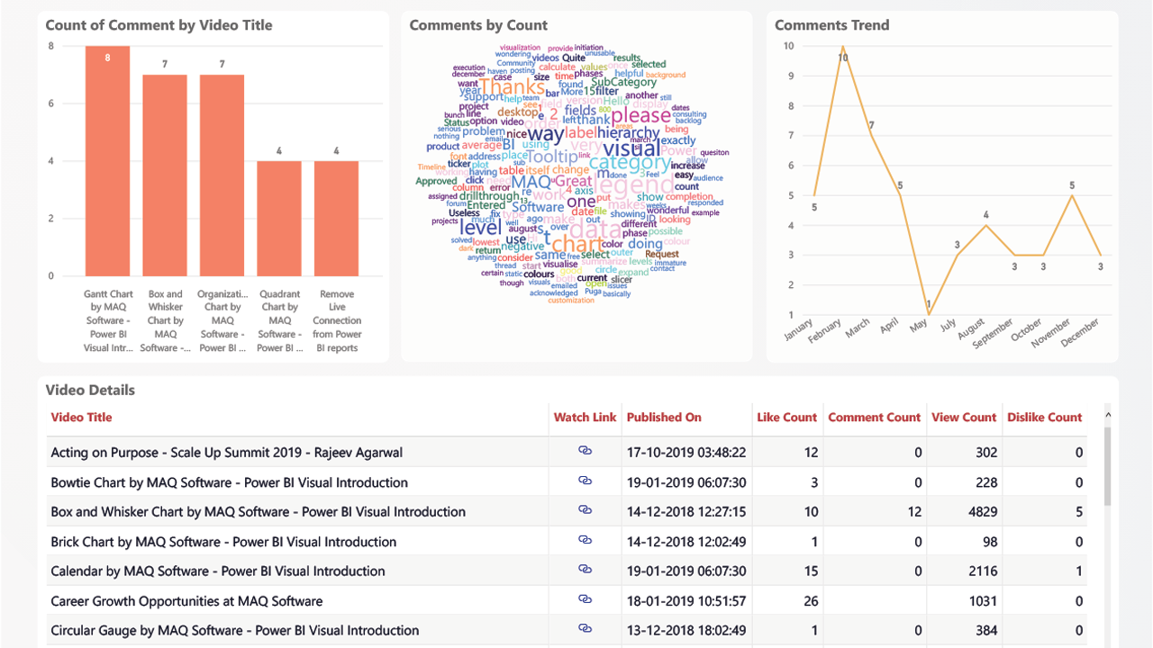Click 'Comments by Count' visual title

pos(478,25)
